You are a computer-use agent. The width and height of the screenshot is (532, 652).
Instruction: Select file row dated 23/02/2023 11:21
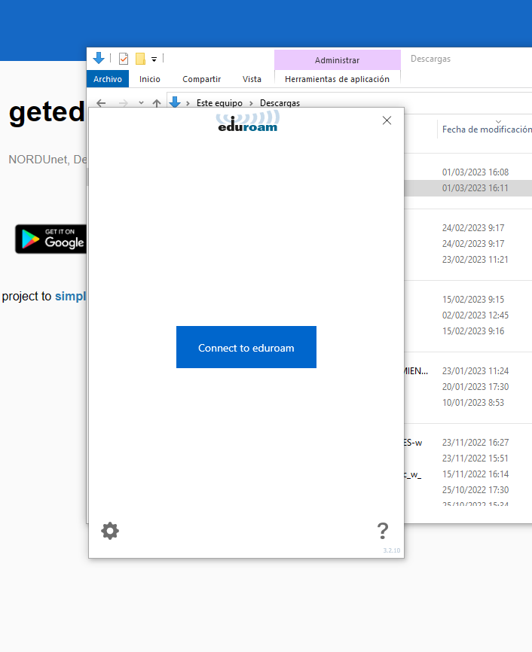pyautogui.click(x=468, y=260)
